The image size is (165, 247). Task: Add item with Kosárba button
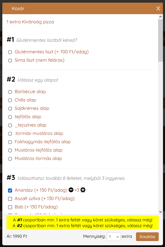[x=147, y=237]
